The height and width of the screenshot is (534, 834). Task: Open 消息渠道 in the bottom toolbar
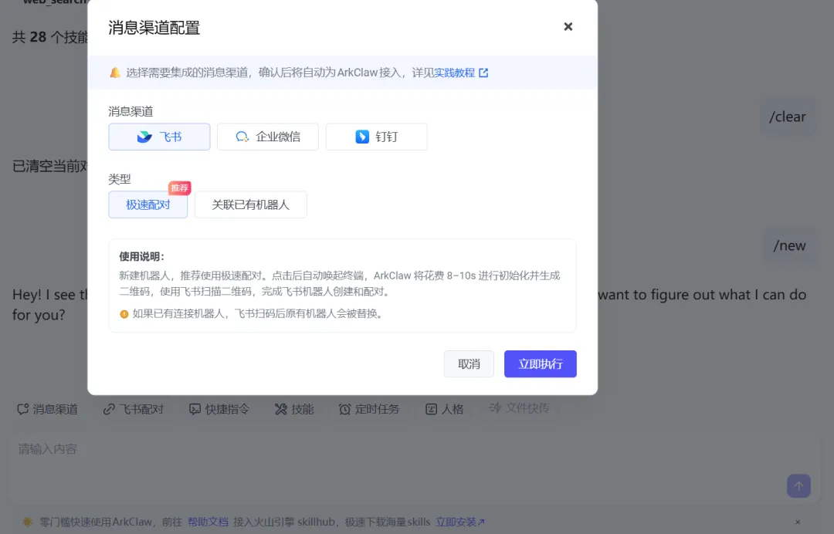pos(47,409)
